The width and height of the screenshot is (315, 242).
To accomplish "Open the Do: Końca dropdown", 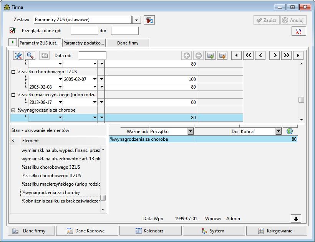I will 279,132.
